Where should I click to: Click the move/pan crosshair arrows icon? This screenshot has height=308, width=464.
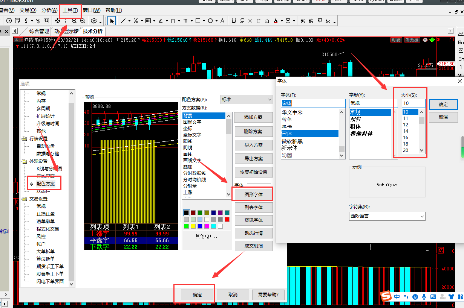(x=58, y=21)
